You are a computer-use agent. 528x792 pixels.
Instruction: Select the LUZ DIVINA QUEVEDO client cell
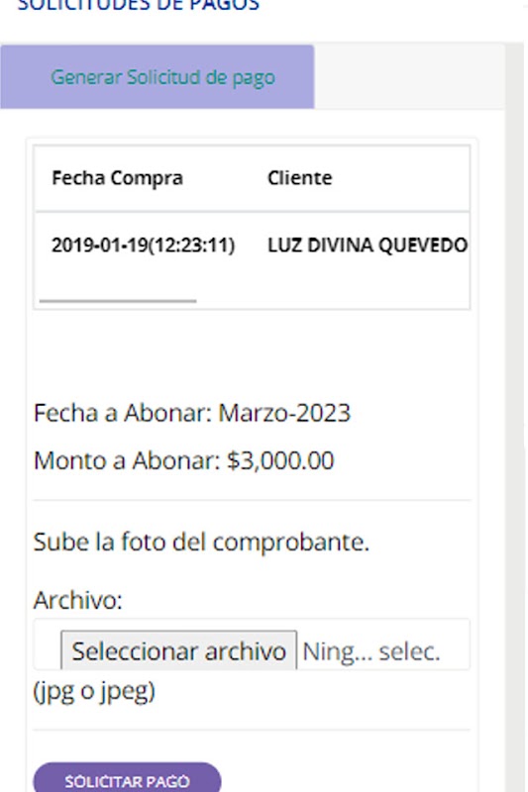coord(368,246)
